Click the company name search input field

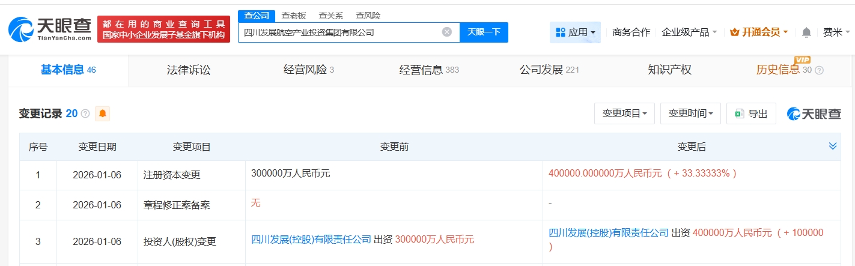(x=339, y=32)
